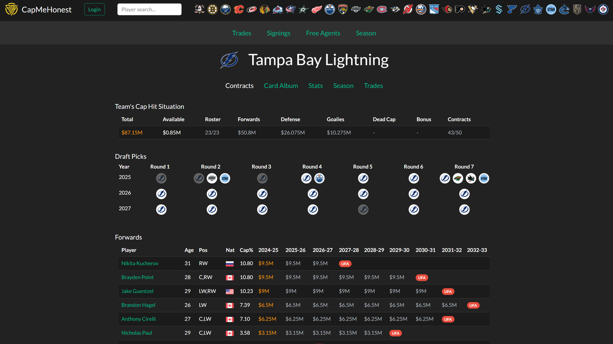Switch to the Stats tab

pos(316,86)
